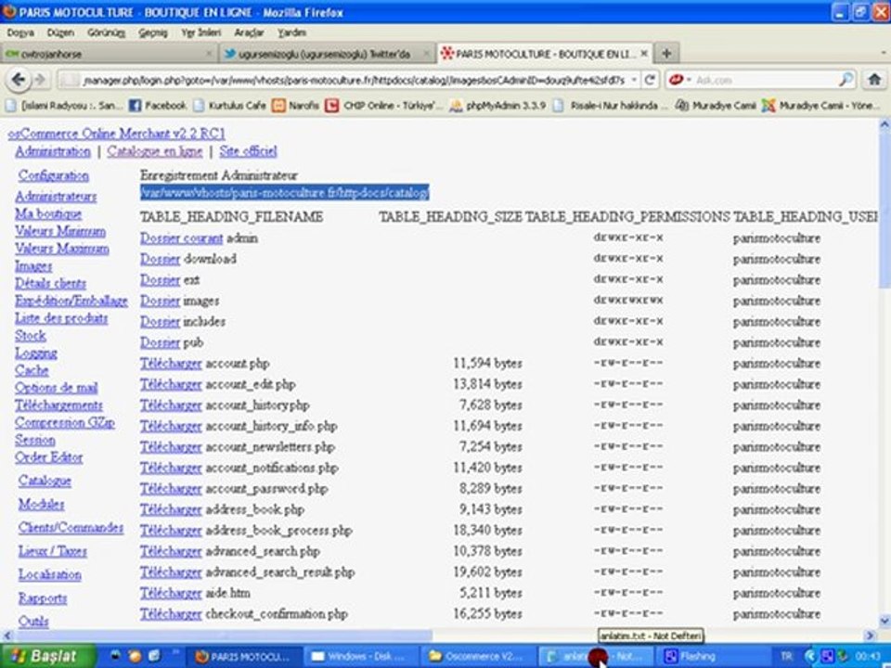This screenshot has width=891, height=668.
Task: Open the Site officiel link
Action: 248,151
